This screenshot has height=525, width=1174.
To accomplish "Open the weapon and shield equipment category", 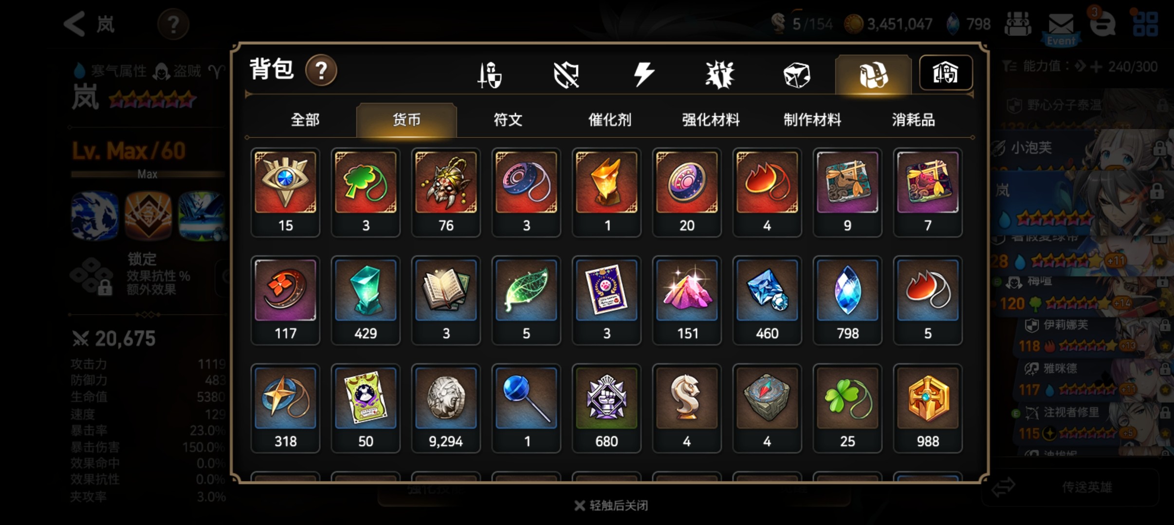I will point(490,75).
